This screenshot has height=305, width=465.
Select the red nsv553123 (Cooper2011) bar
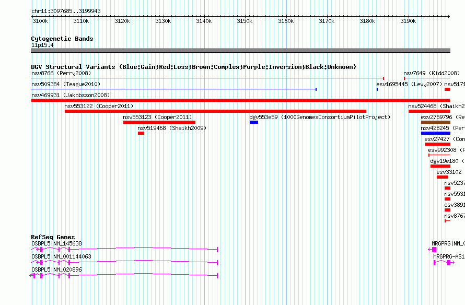[159, 122]
